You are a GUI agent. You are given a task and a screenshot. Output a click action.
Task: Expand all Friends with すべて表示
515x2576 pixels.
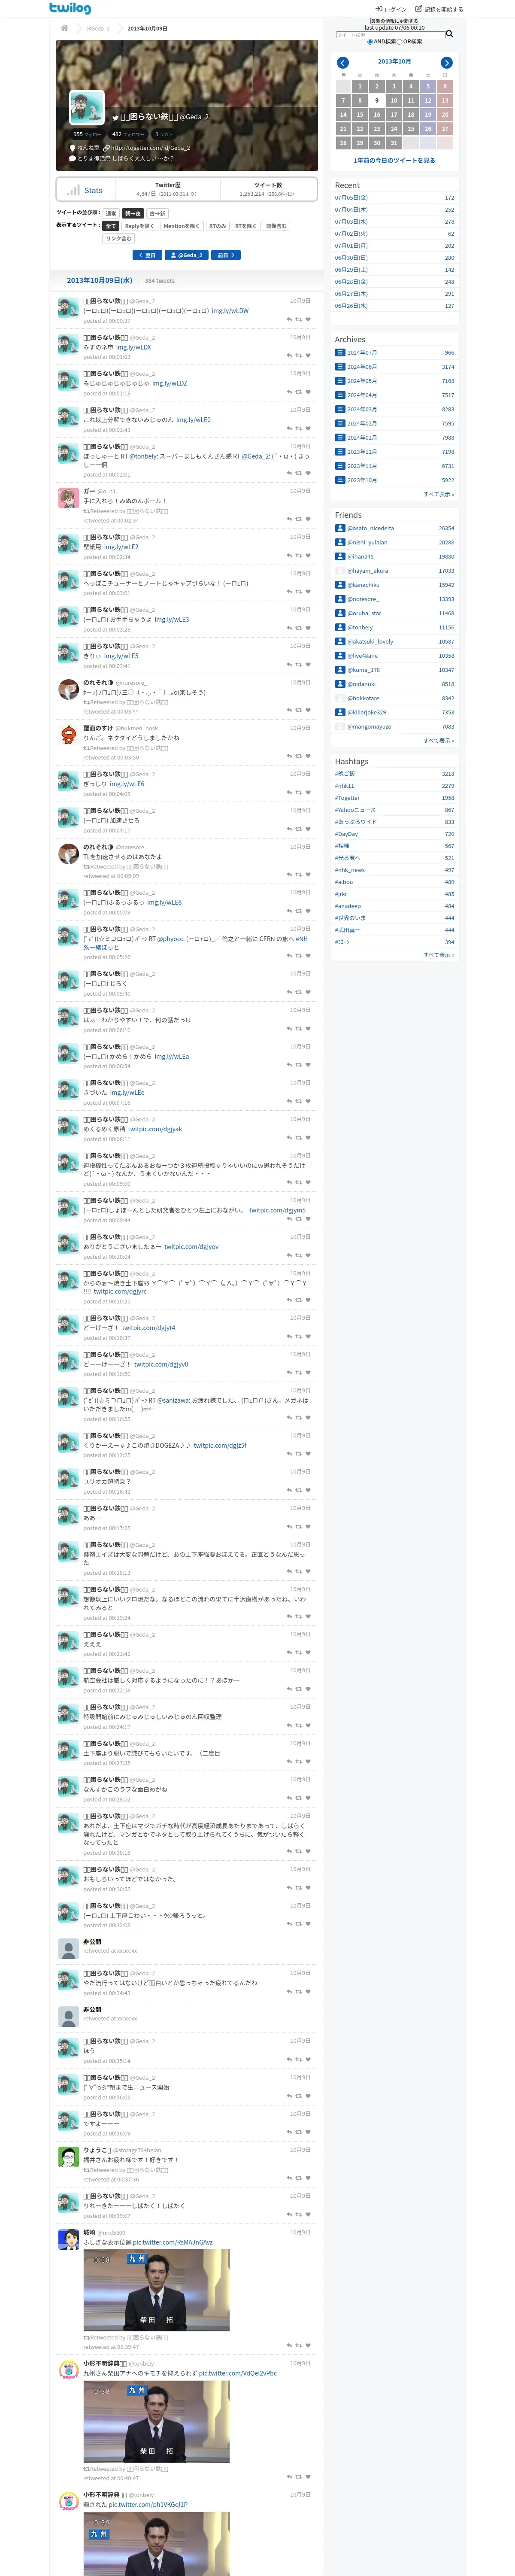tap(438, 741)
